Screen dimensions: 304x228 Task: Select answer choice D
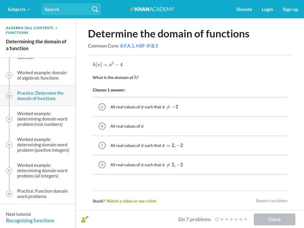102,165
